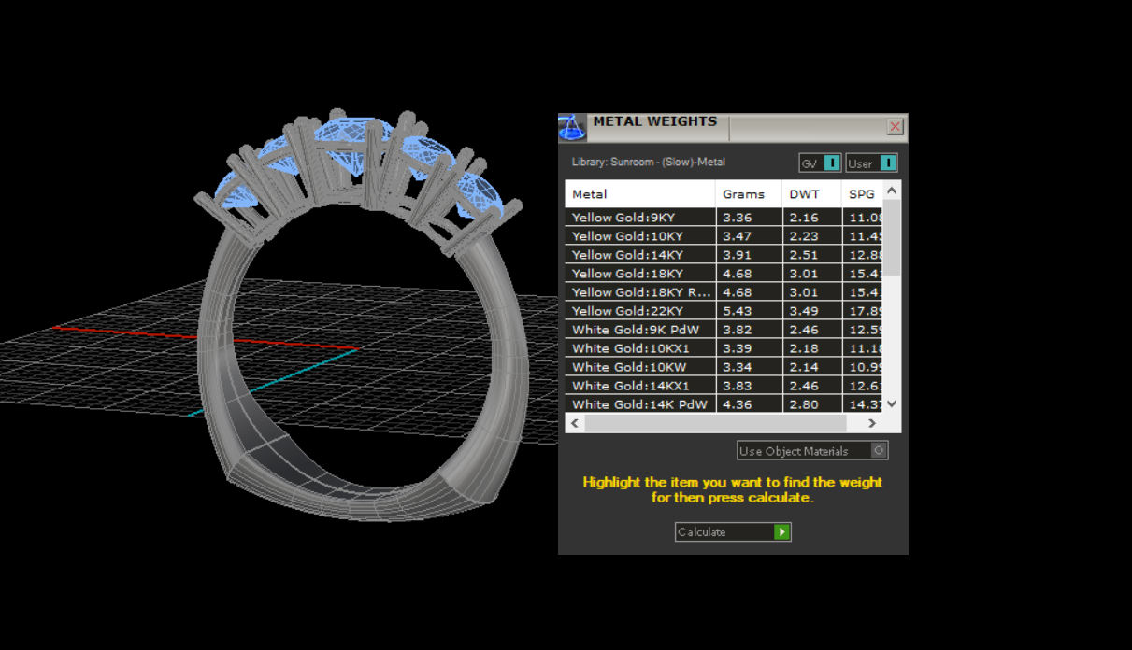The image size is (1132, 650).
Task: Toggle the GV library switch
Action: pos(831,163)
